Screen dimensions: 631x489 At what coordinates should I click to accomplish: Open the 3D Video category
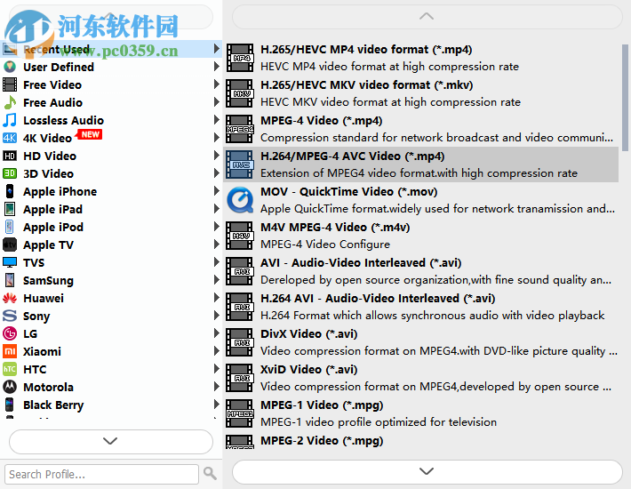coord(111,173)
